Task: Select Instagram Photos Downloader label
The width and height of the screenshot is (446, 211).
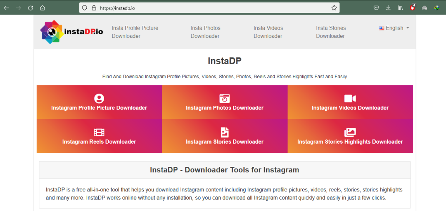Action: coord(224,108)
